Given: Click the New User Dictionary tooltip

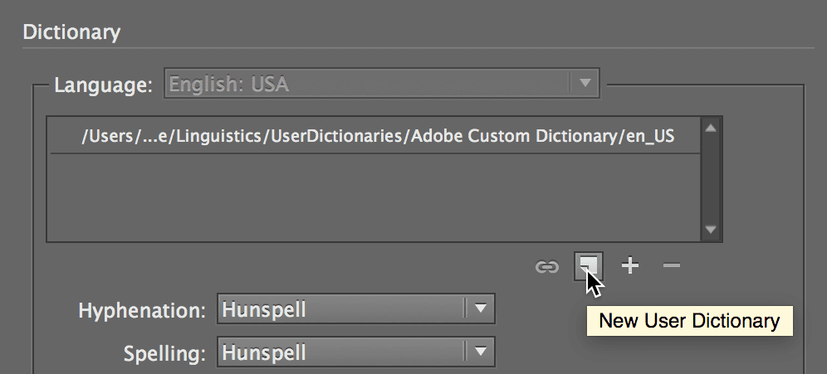Looking at the screenshot, I should [x=689, y=321].
